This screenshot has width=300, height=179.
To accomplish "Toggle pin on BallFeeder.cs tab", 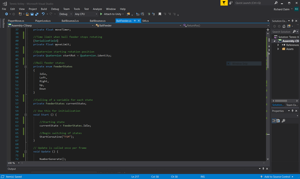I will click(135, 21).
